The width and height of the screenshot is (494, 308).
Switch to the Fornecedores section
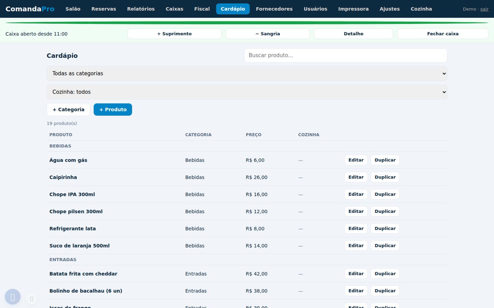coord(274,9)
